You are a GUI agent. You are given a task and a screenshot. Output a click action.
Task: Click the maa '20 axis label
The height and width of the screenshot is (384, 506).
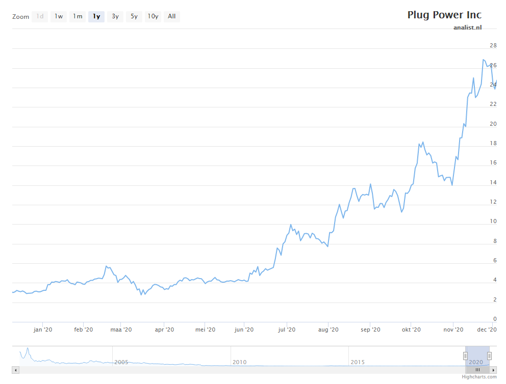click(121, 330)
